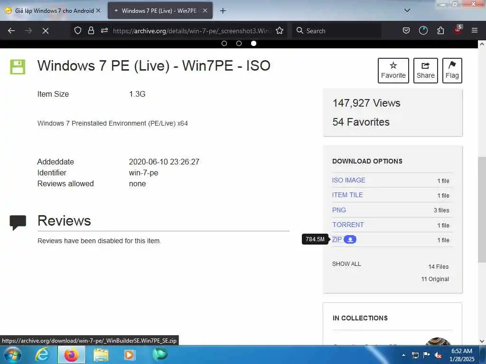Click the 14 Files text

439,266
